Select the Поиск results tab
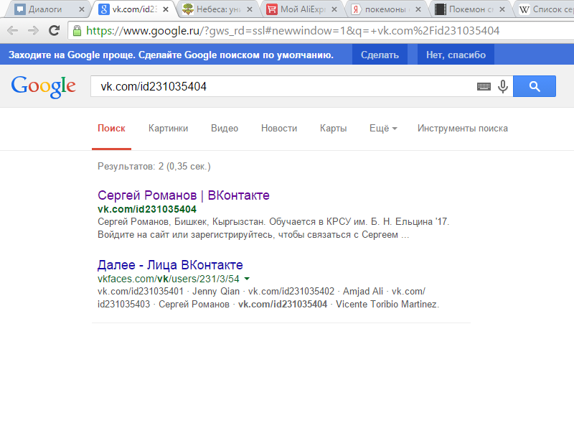Screen dimensions: 574x431 111,129
